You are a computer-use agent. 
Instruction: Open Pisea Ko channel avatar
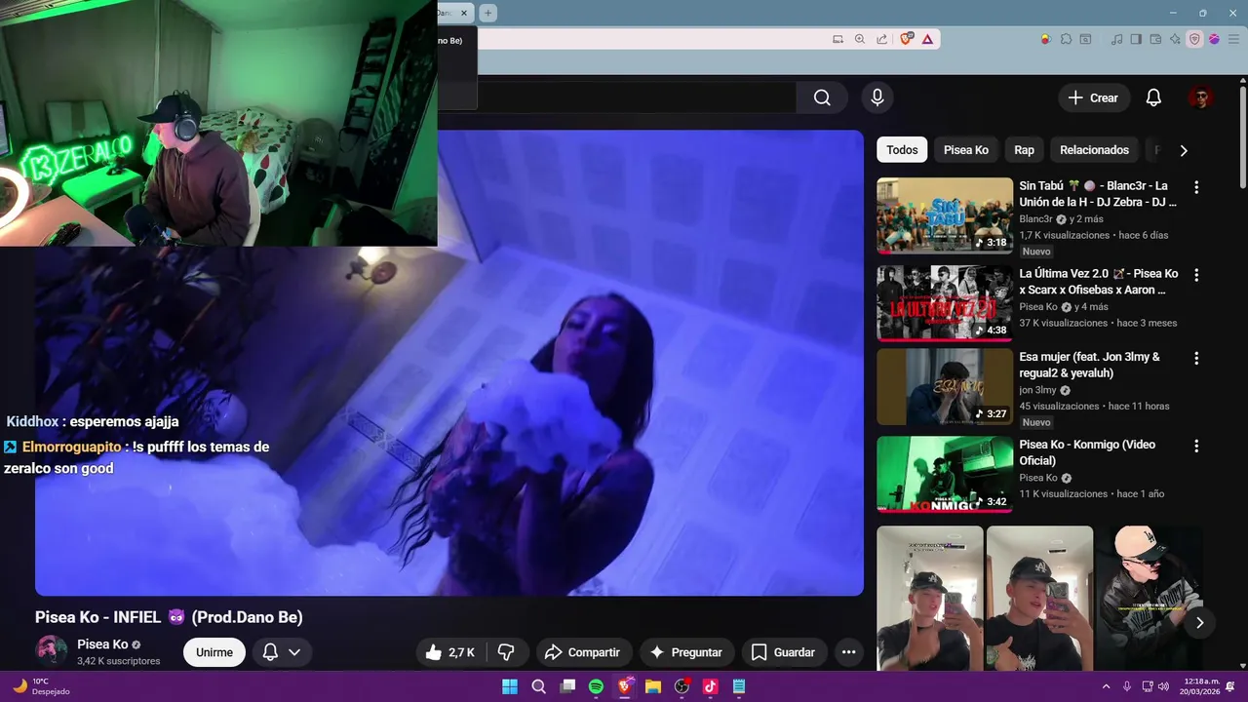point(51,651)
